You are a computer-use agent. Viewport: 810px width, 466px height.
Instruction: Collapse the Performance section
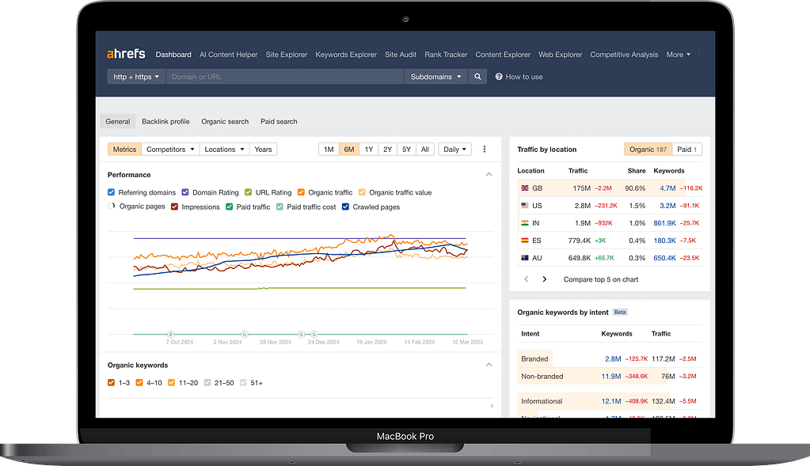click(x=489, y=175)
